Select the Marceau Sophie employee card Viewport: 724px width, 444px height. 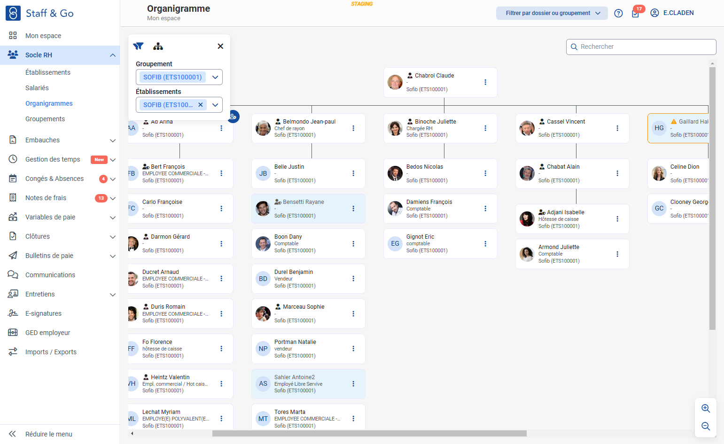tap(308, 313)
